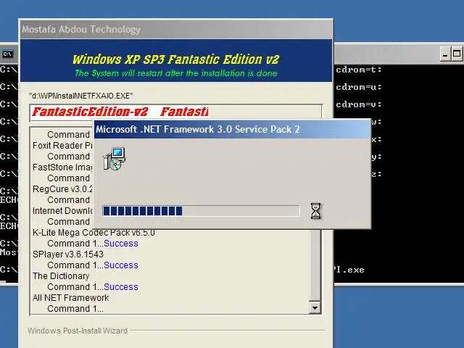Image resolution: width=464 pixels, height=348 pixels.
Task: Click Success under The Dictionary
Action: [x=121, y=287]
